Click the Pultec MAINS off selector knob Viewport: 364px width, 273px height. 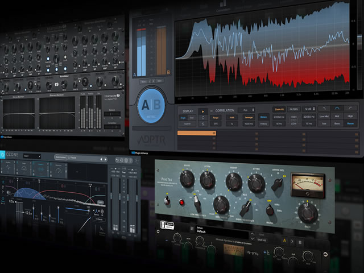point(270,210)
